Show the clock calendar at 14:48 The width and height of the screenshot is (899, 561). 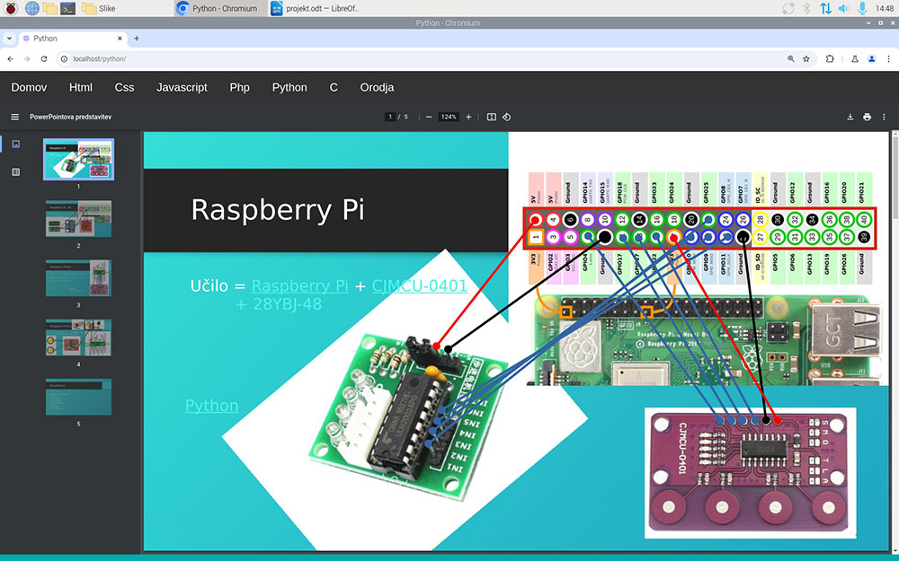coord(884,9)
